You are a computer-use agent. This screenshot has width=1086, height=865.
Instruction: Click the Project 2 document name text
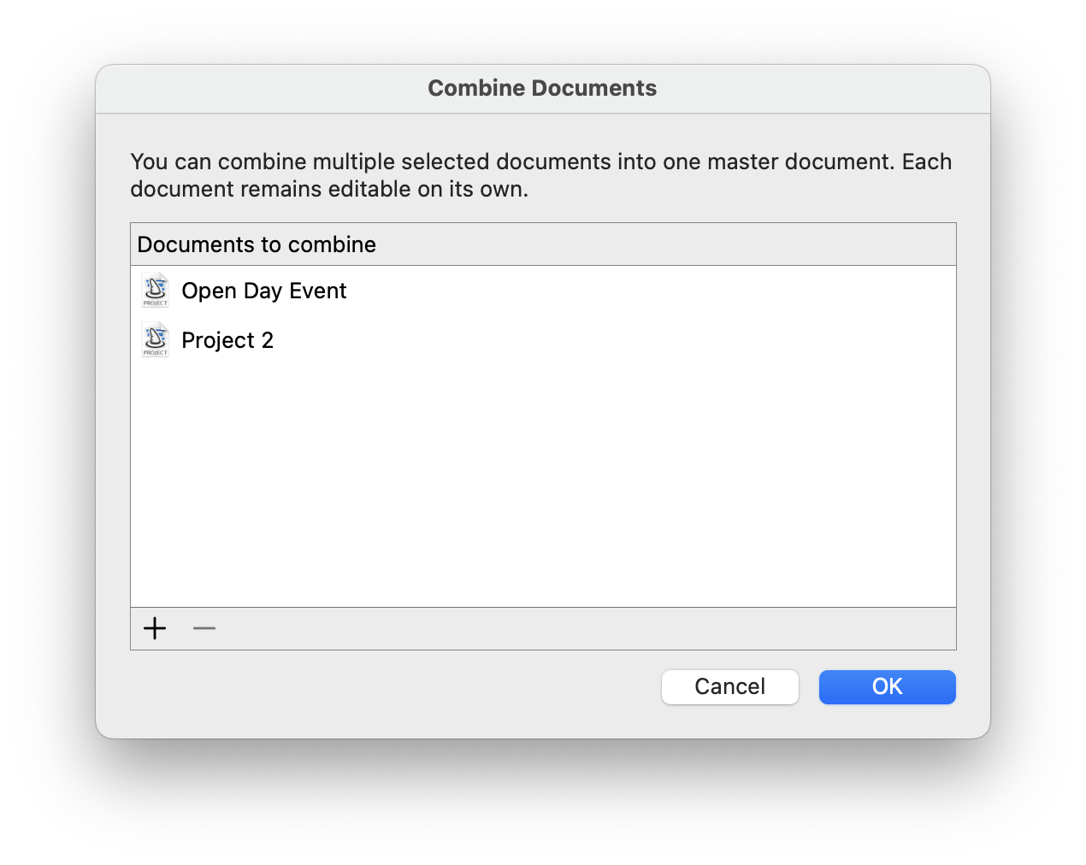[x=227, y=339]
